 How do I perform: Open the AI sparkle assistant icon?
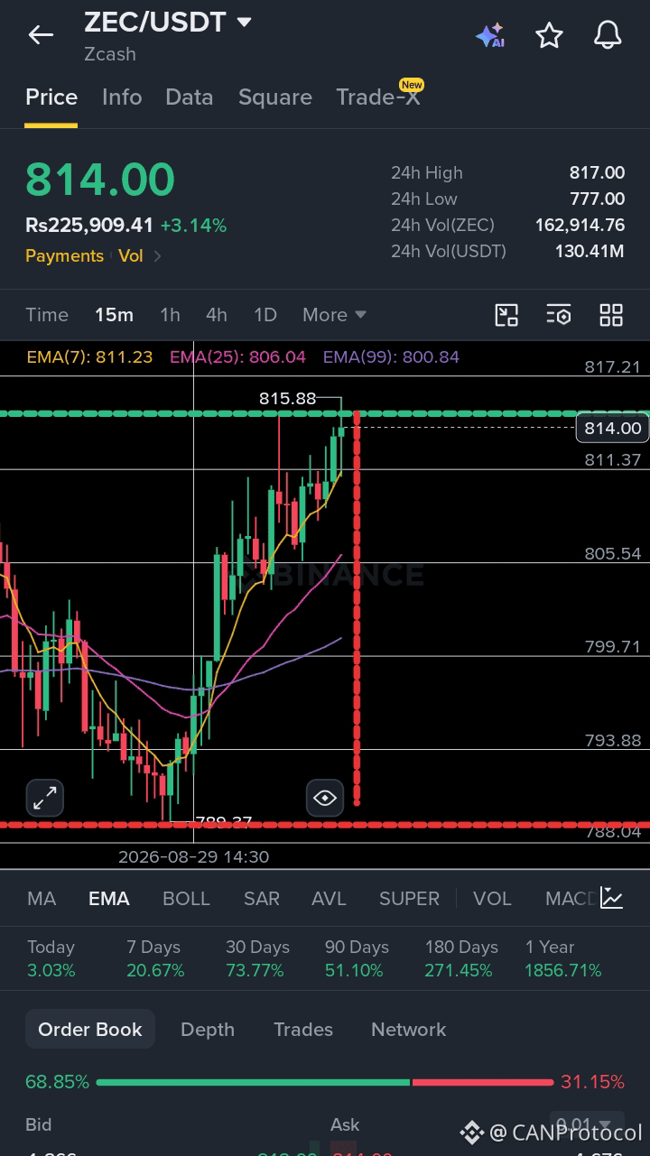490,35
